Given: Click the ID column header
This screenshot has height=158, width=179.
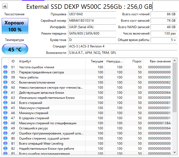Looking at the screenshot, I should click(13, 61).
